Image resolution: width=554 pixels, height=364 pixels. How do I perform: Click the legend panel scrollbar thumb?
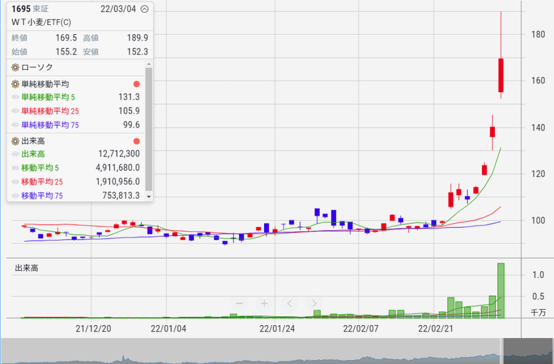(149, 129)
